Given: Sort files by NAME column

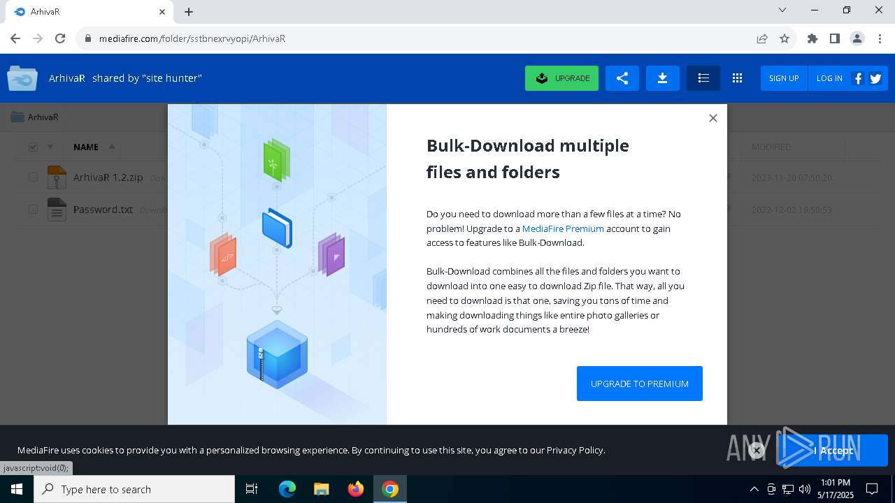Looking at the screenshot, I should point(86,147).
